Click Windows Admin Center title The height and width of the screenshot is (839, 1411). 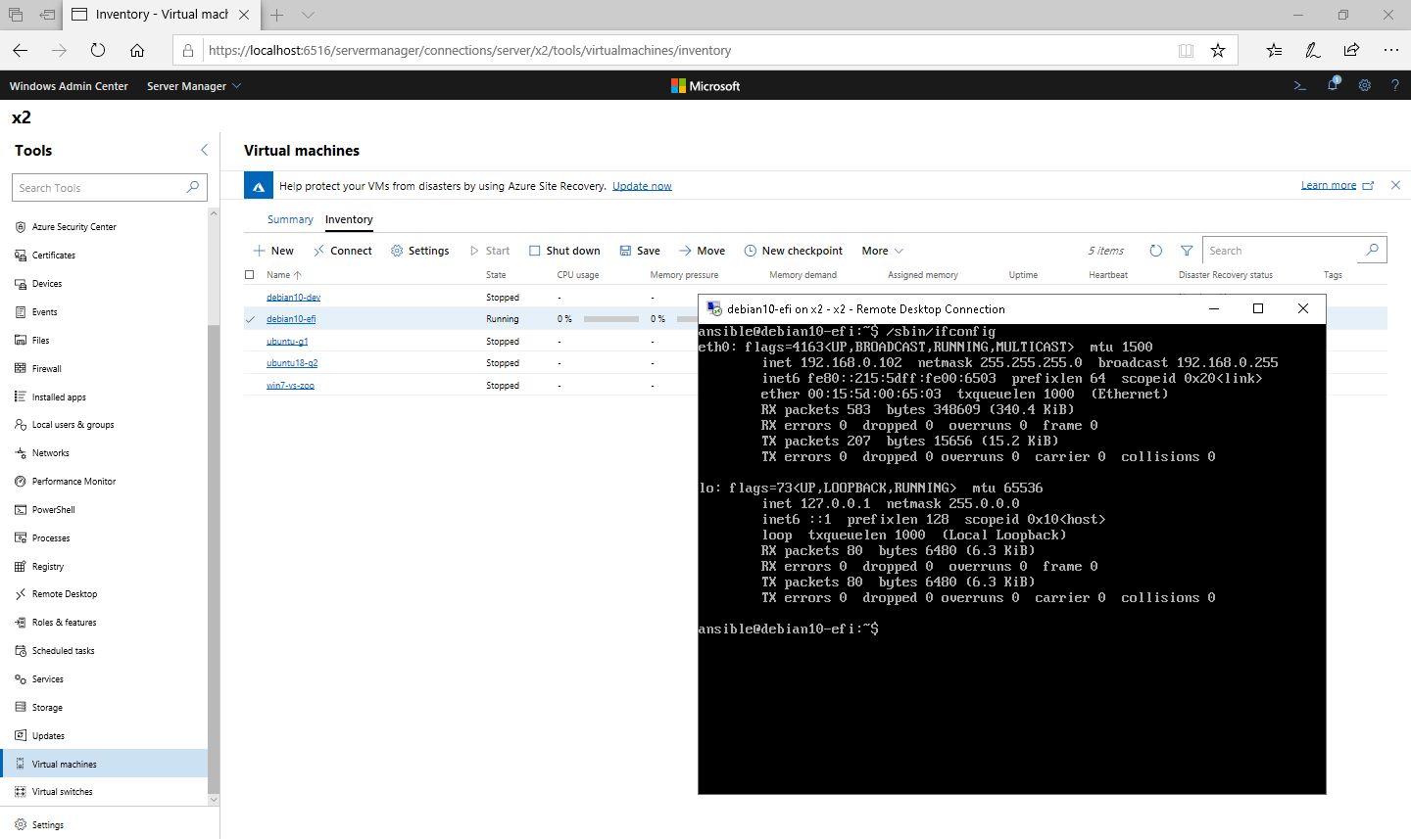(x=69, y=86)
